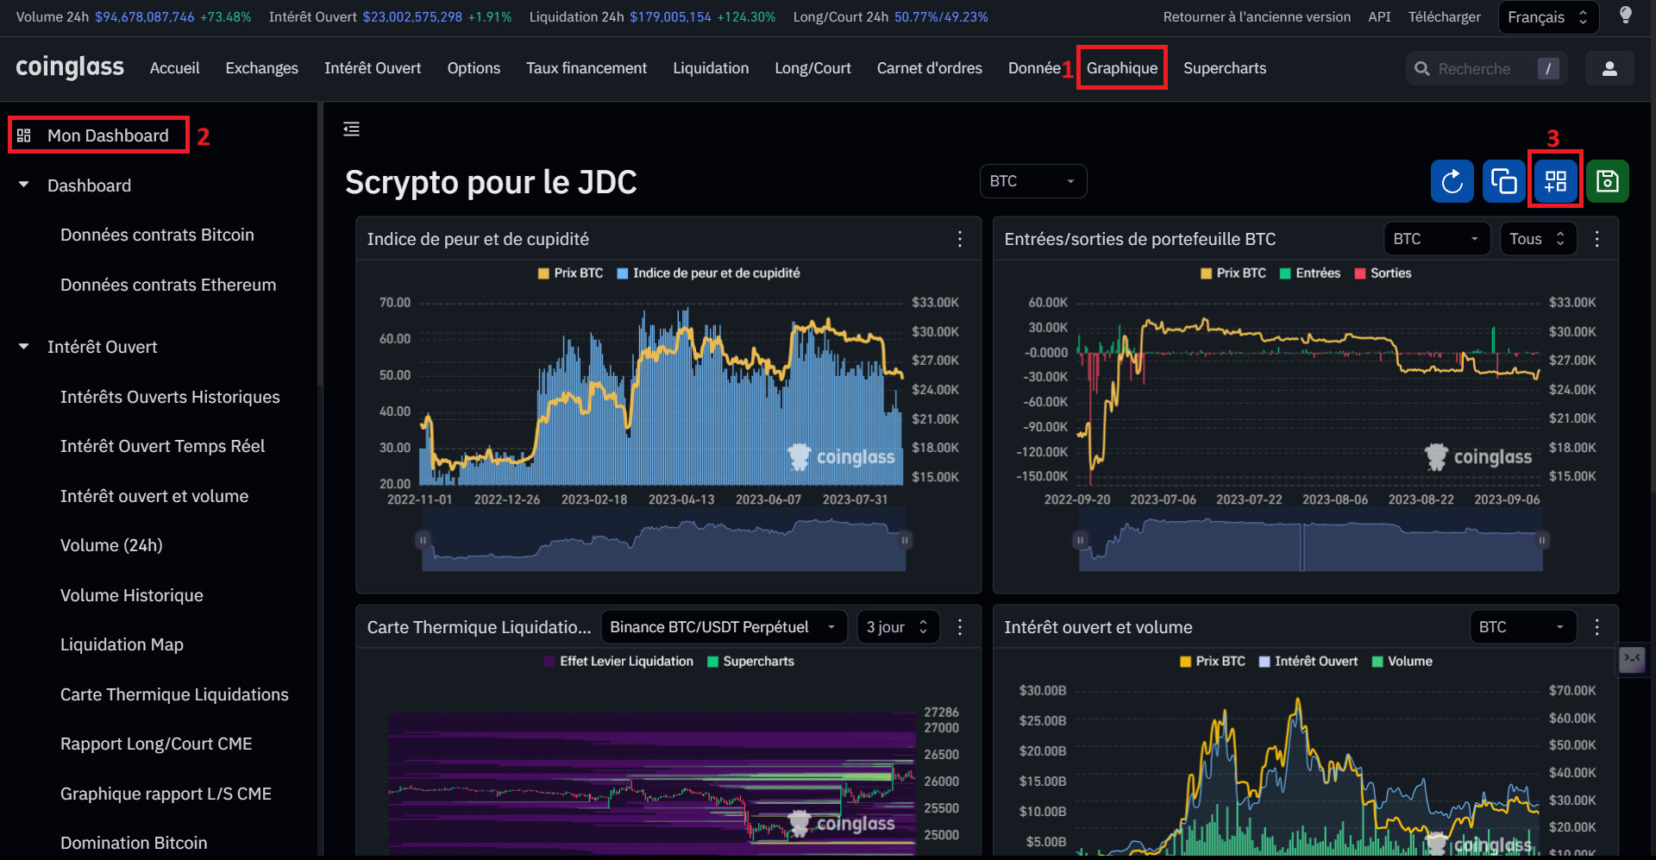
Task: Click right range handle of wallet flows chart
Action: [1542, 540]
